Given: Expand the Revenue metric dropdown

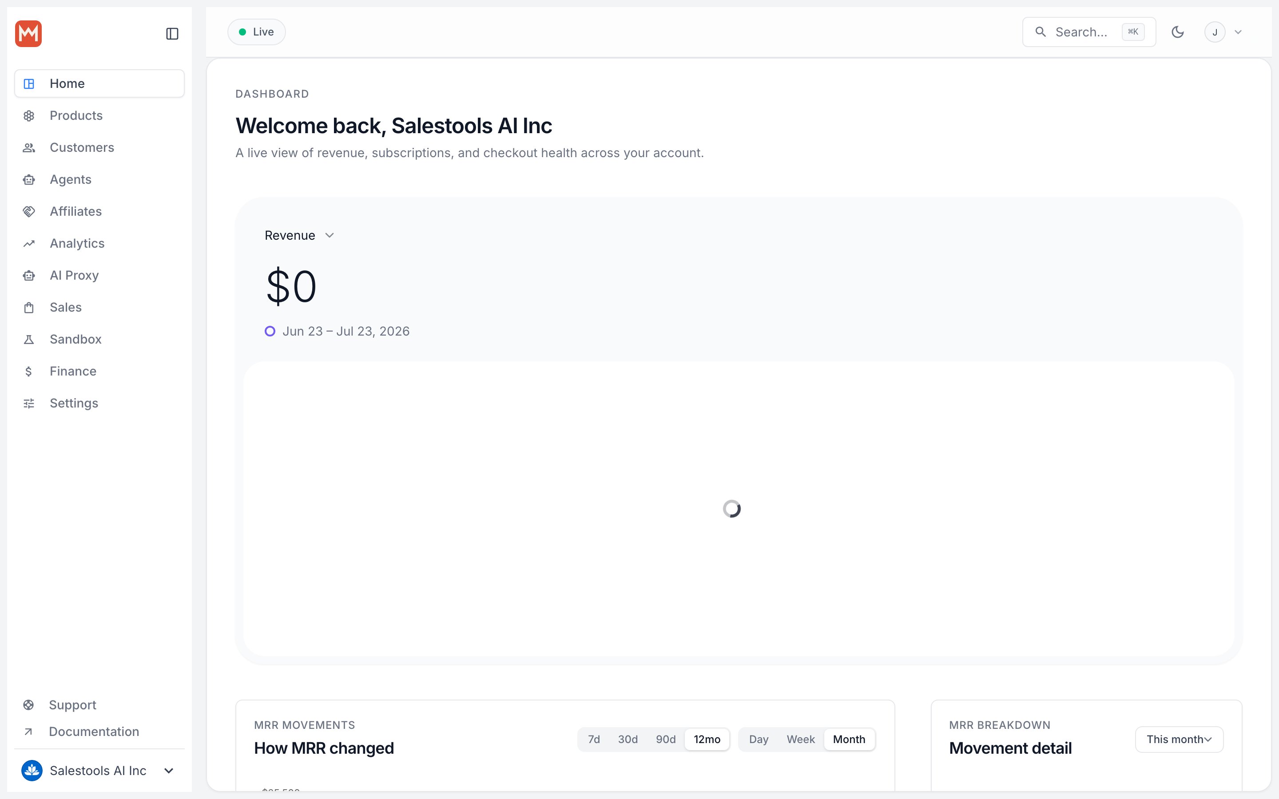Looking at the screenshot, I should (x=299, y=236).
